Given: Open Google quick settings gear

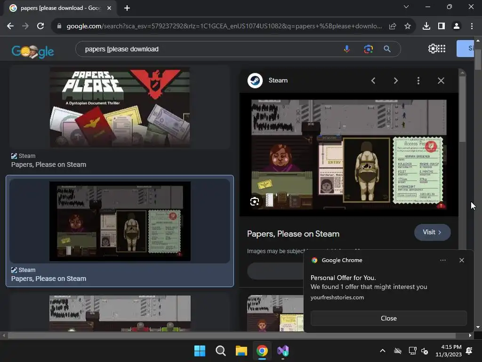Looking at the screenshot, I should pos(433,49).
